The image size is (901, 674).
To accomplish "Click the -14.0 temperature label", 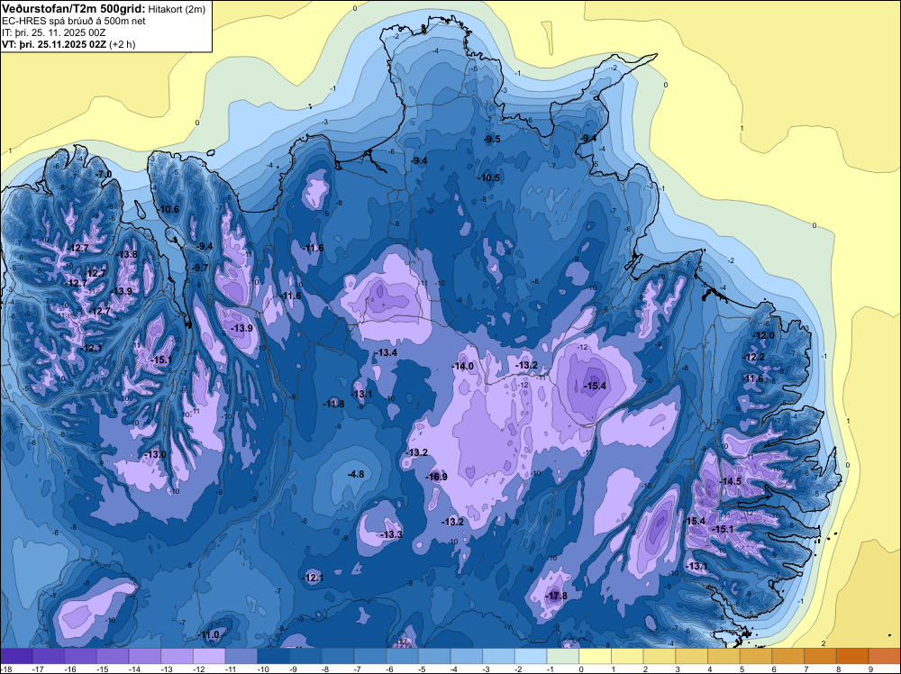I will 462,366.
